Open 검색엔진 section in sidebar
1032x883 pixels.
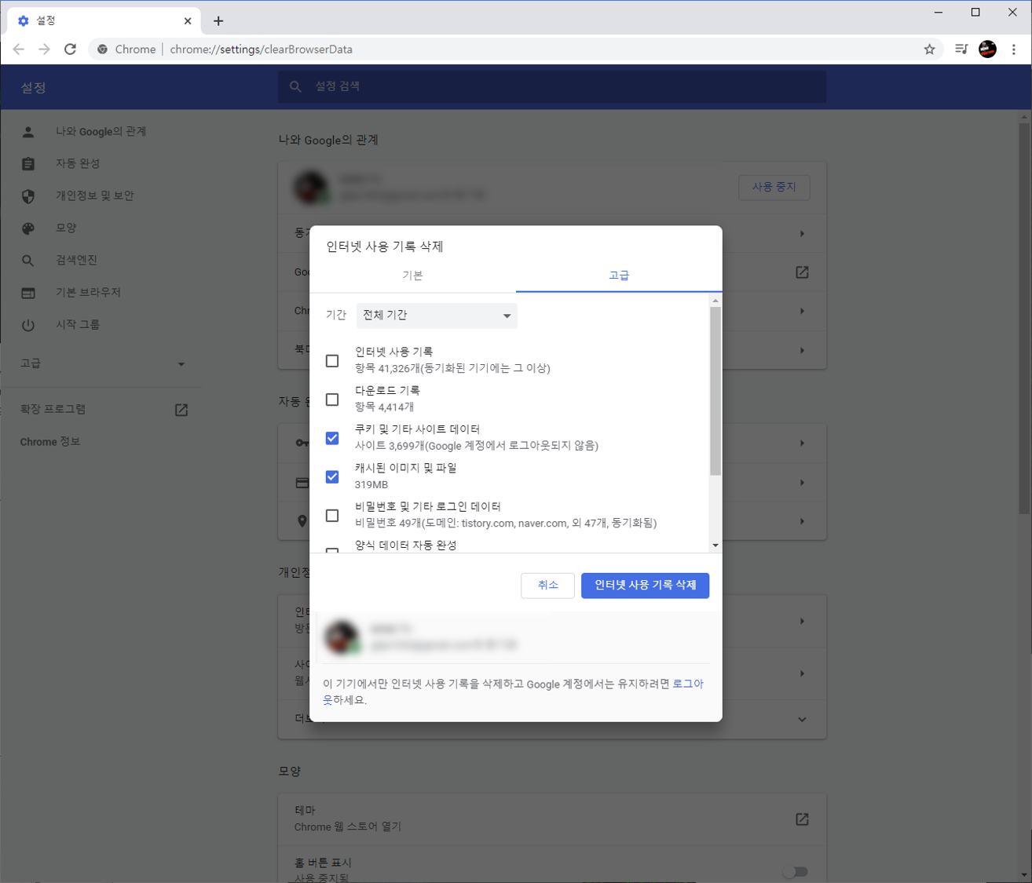[x=76, y=260]
